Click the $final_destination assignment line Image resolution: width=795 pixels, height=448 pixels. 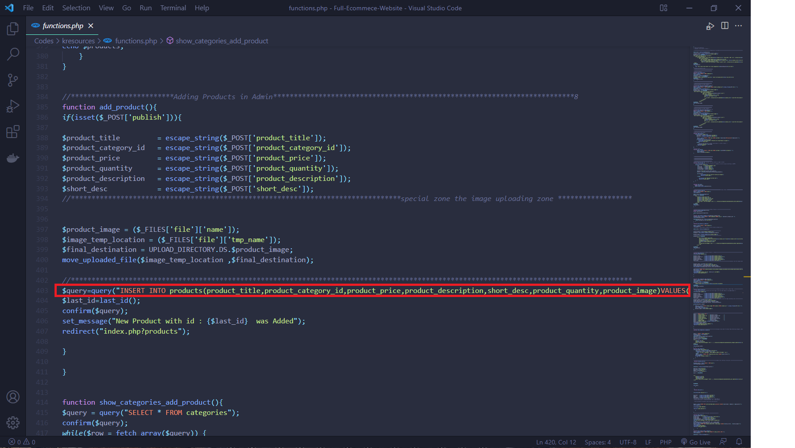[x=177, y=250]
